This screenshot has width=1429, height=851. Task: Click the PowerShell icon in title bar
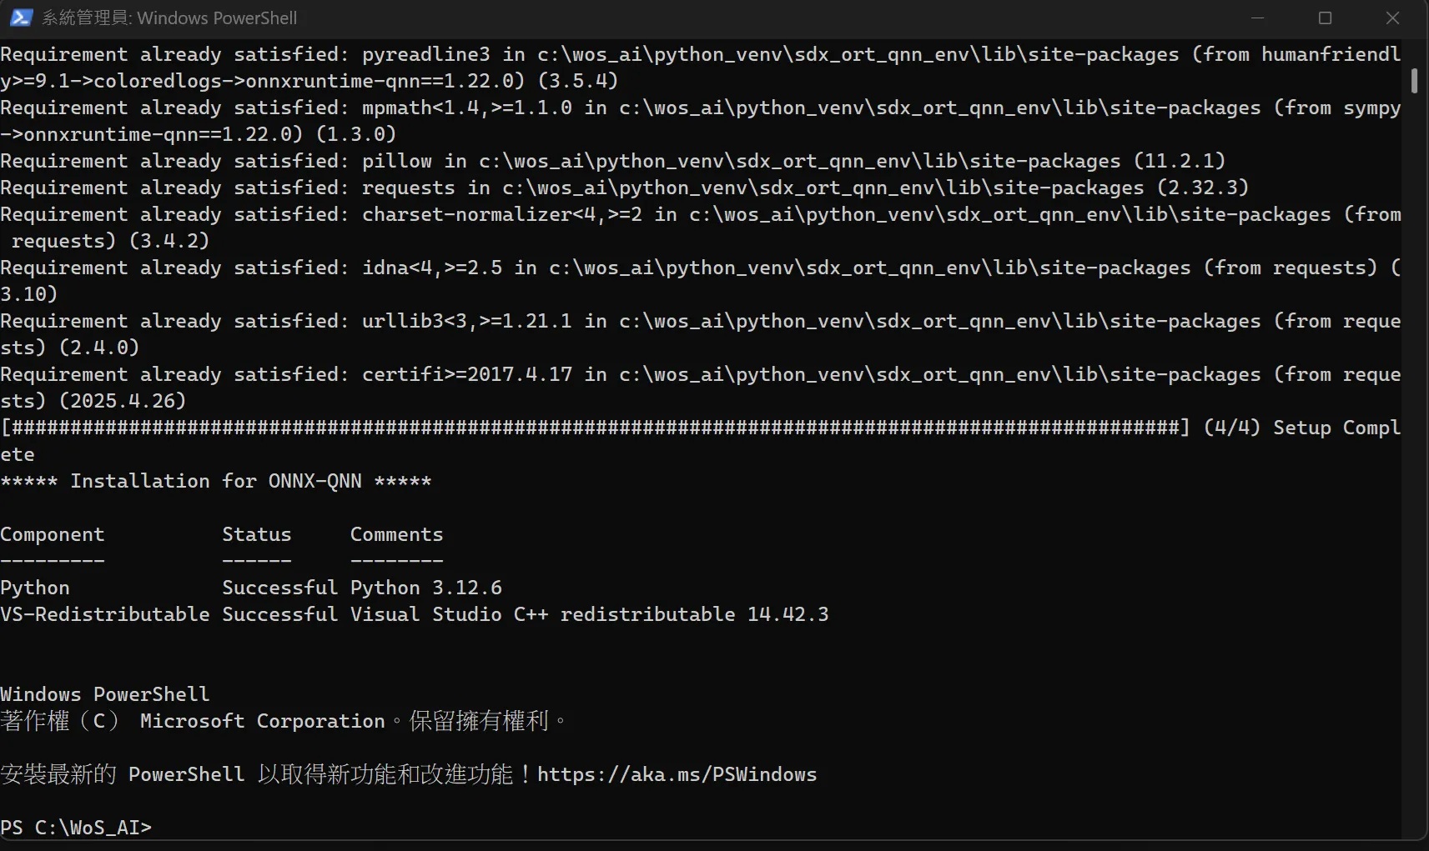pos(21,18)
